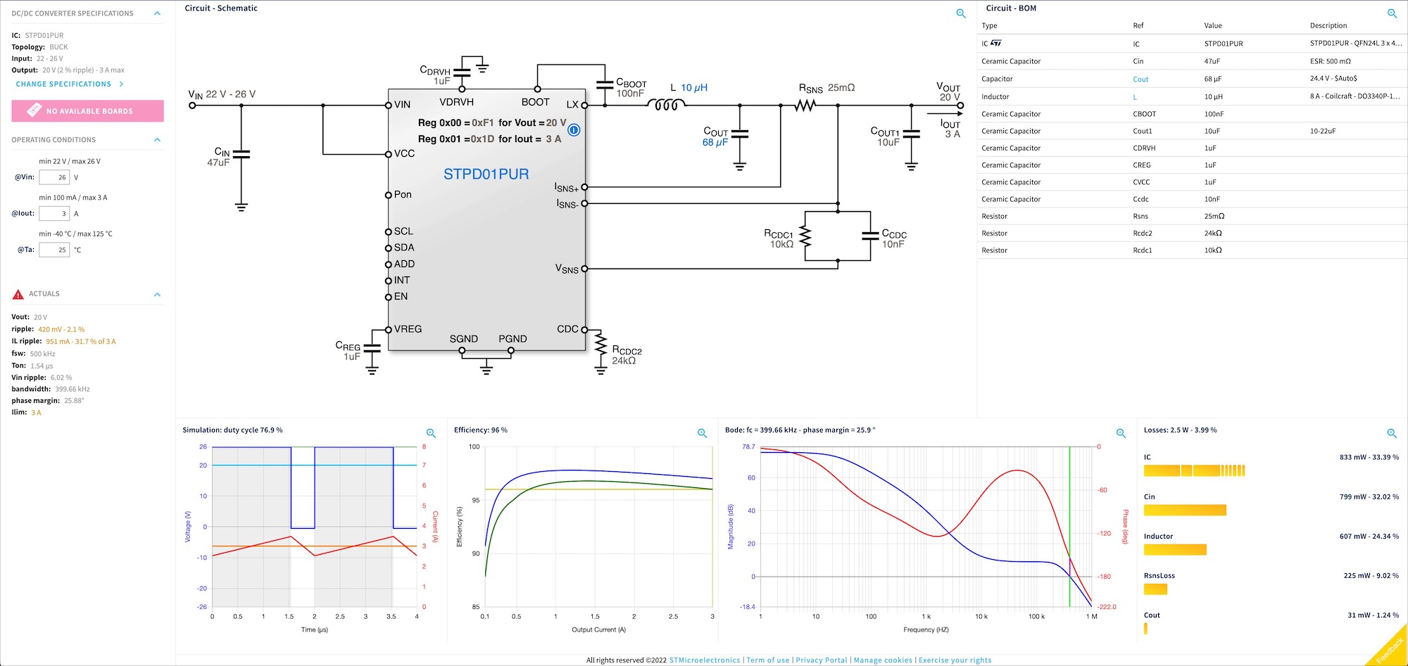Image resolution: width=1408 pixels, height=666 pixels.
Task: Select the 10 µH inductor value in schematic
Action: pyautogui.click(x=694, y=88)
